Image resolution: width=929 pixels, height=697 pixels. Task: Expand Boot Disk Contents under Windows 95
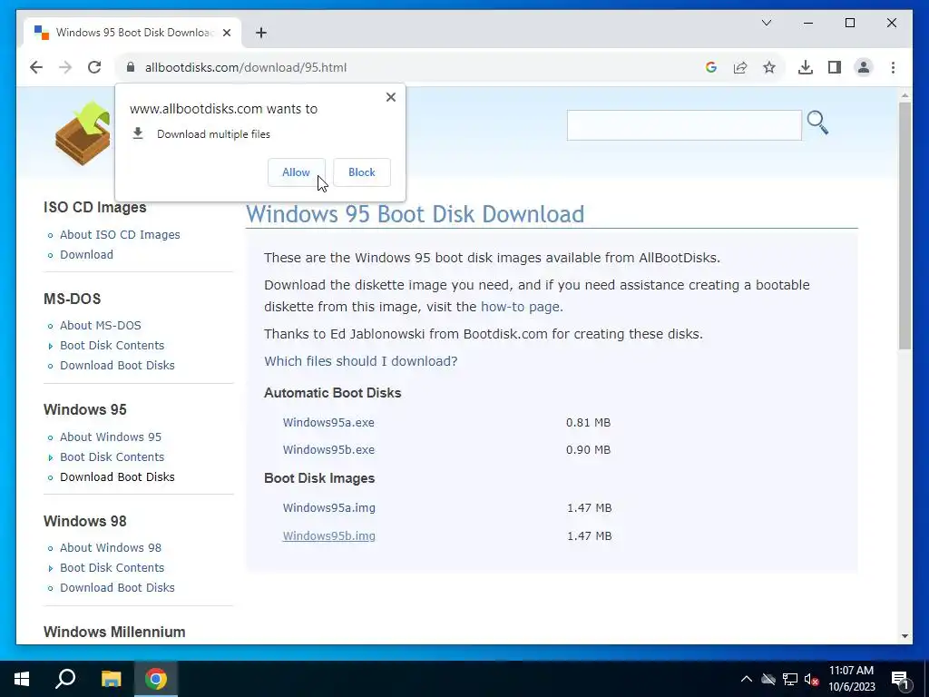click(x=112, y=457)
